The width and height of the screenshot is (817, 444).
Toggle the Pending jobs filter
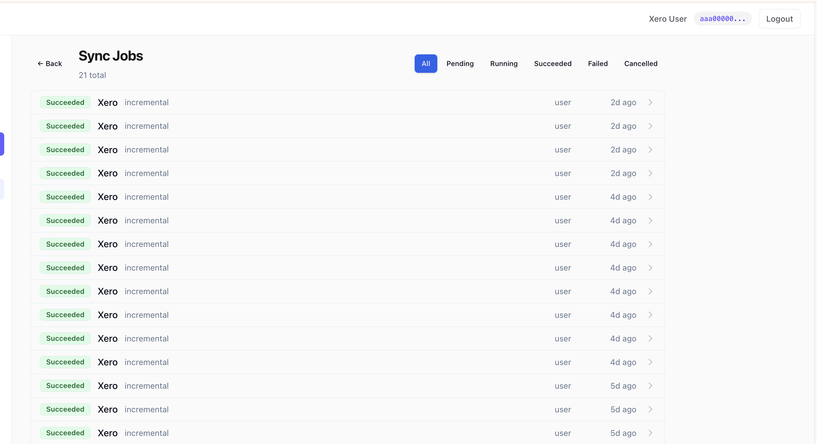point(460,63)
